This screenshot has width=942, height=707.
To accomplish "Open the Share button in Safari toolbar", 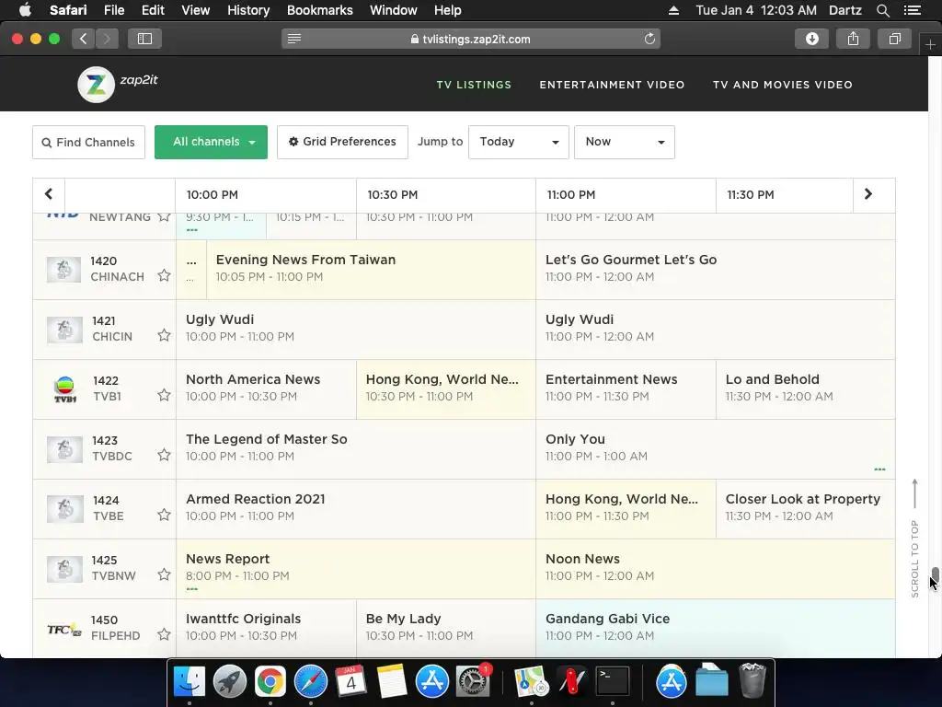I will [853, 39].
